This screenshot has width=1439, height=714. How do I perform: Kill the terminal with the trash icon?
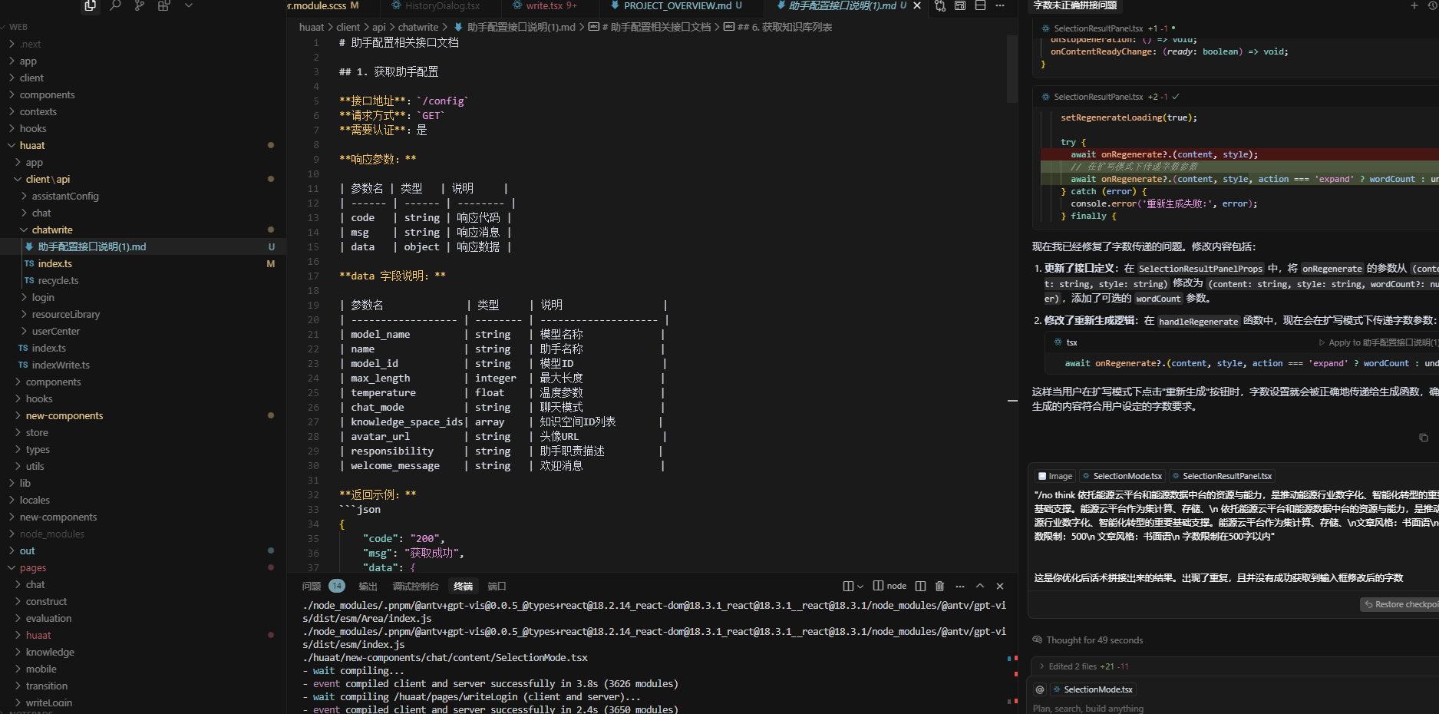point(939,586)
